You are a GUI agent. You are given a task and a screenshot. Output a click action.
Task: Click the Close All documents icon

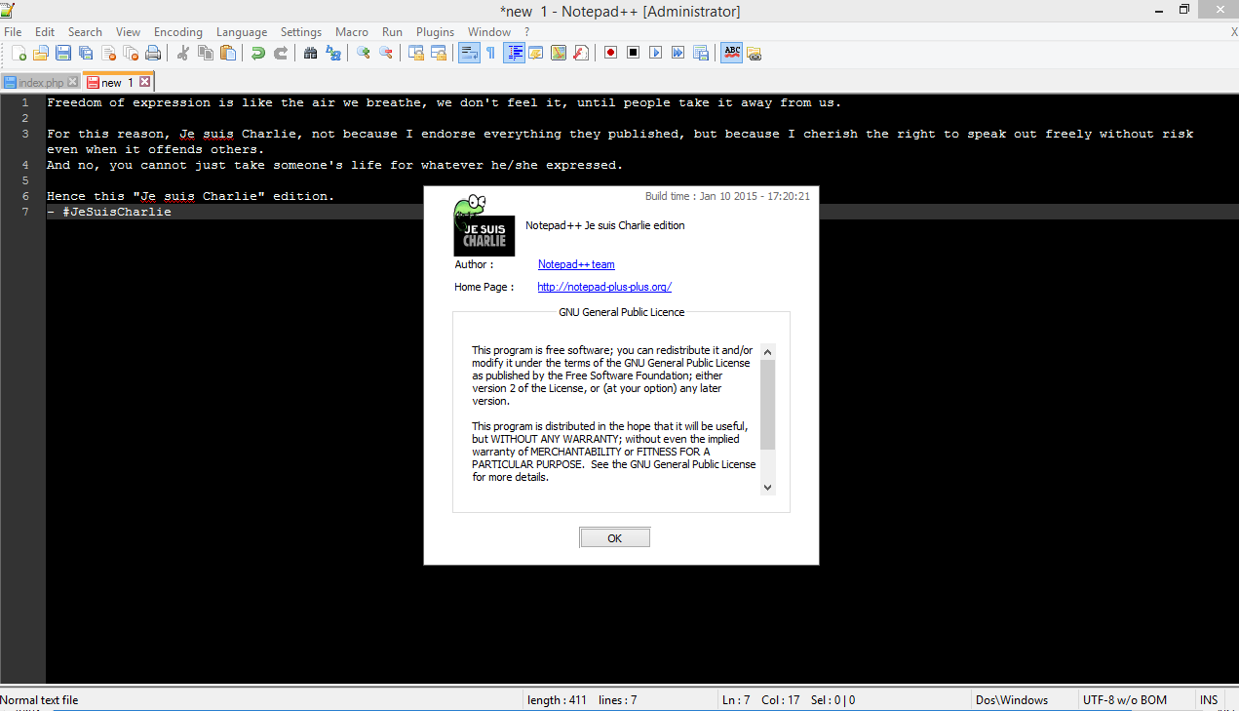(x=131, y=53)
